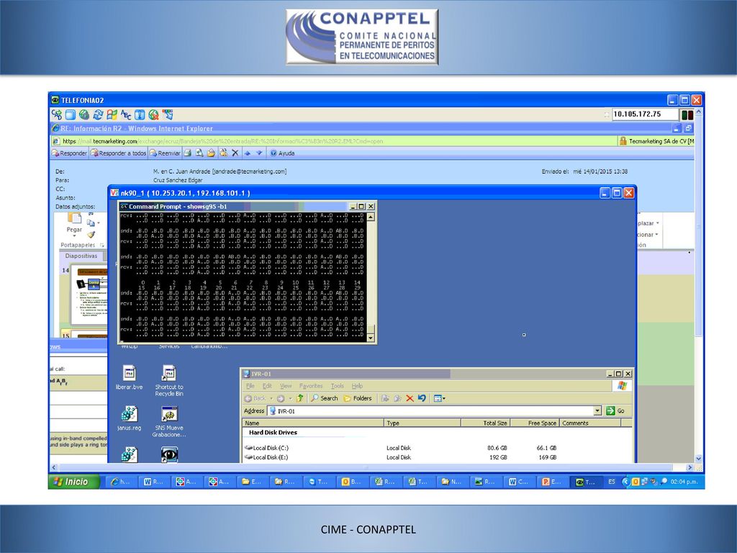
Task: Click the blue info status icon in TELEFONIA02
Action: [x=140, y=114]
